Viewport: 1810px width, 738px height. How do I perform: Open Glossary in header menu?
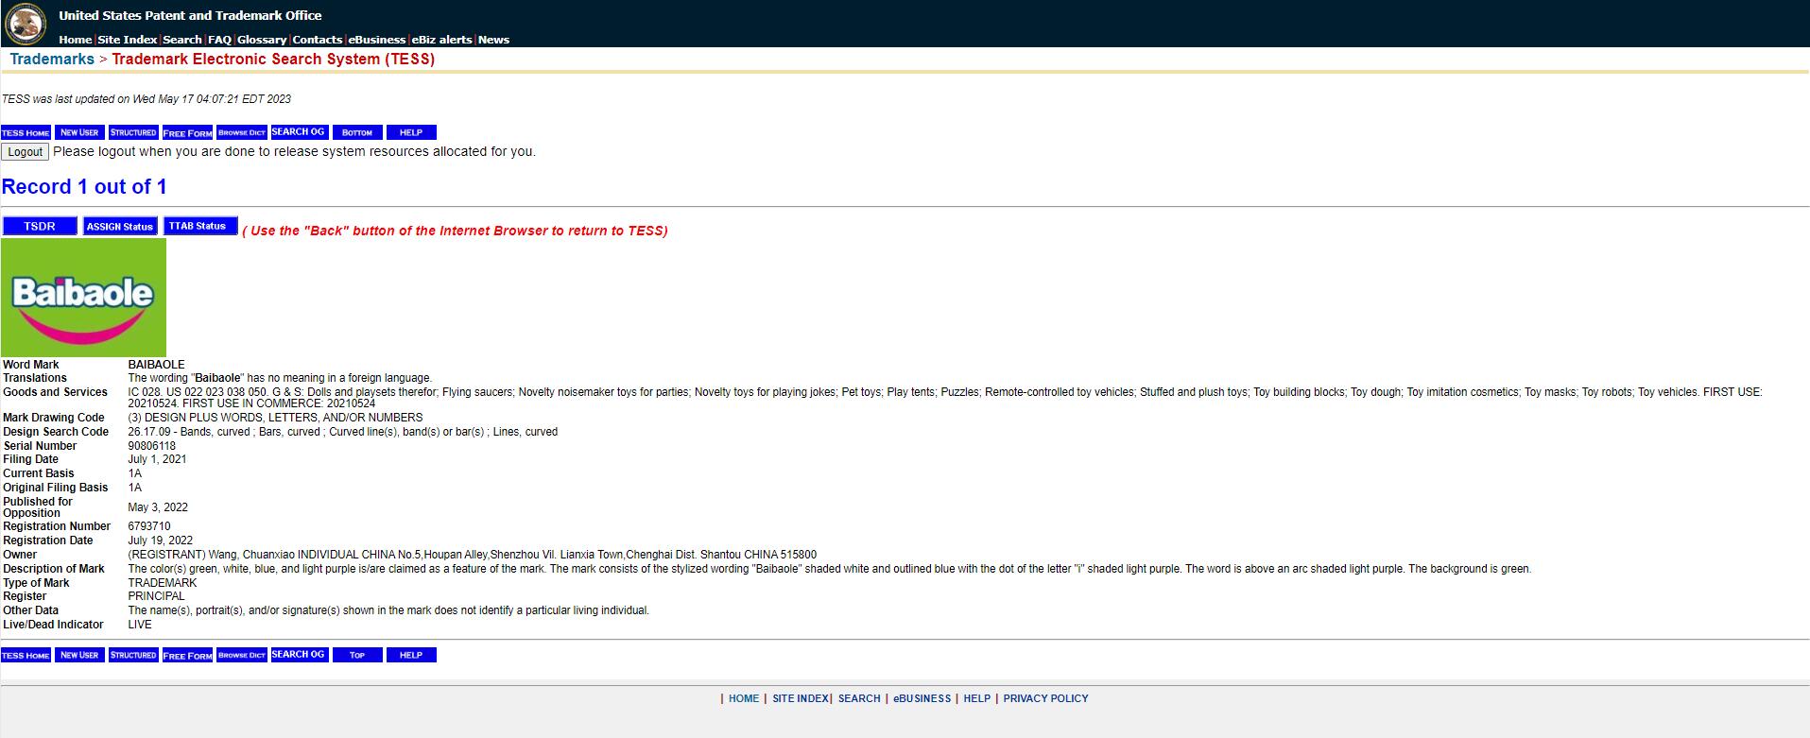262,40
